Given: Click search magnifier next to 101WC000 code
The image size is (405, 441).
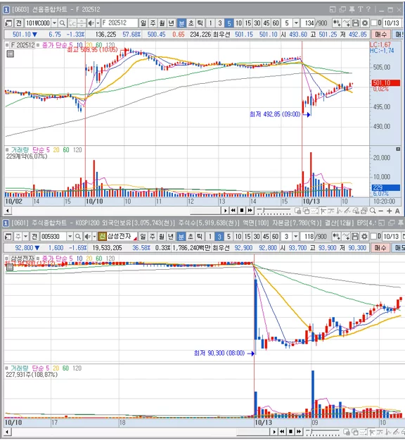Looking at the screenshot, I should click(x=63, y=23).
